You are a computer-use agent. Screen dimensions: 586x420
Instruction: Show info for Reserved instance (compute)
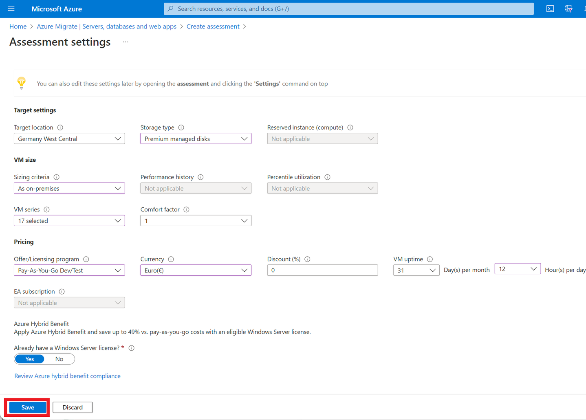coord(350,128)
